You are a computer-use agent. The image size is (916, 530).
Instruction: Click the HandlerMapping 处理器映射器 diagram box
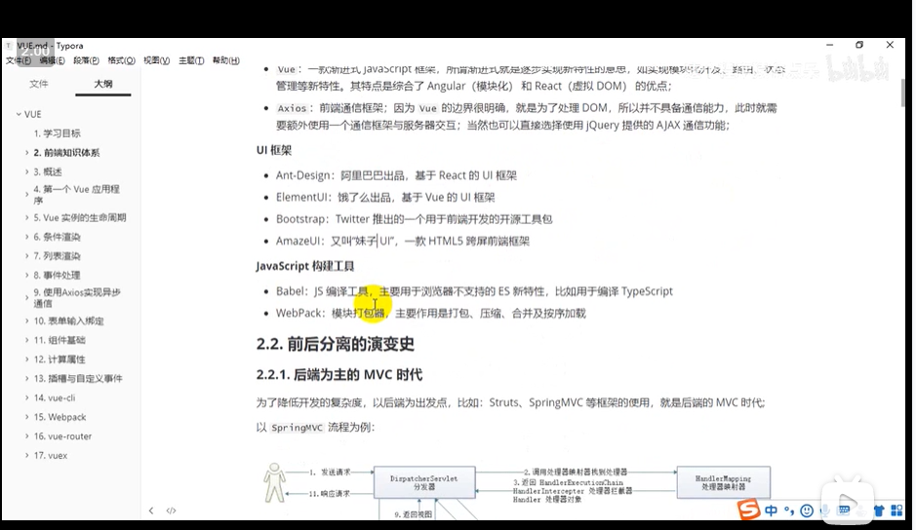tap(723, 482)
